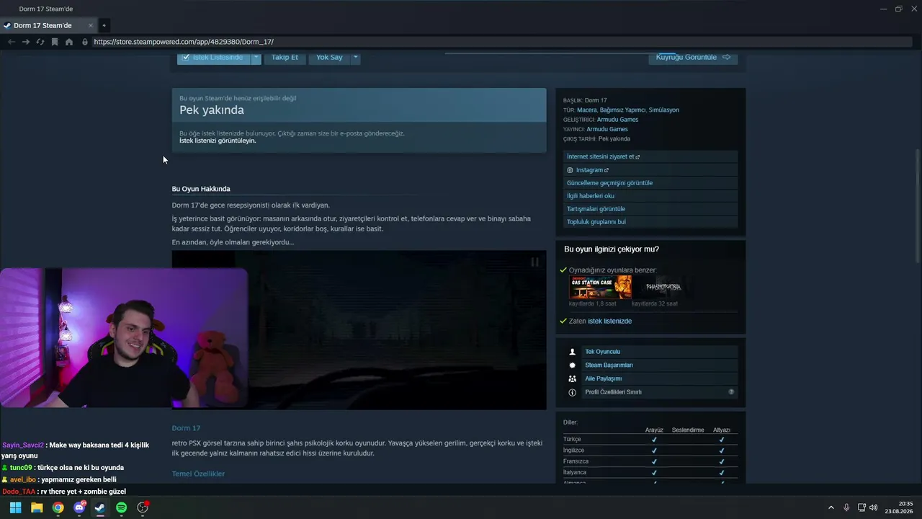The width and height of the screenshot is (922, 519).
Task: Select the Bu Oyun Hakkında heading
Action: tap(201, 189)
